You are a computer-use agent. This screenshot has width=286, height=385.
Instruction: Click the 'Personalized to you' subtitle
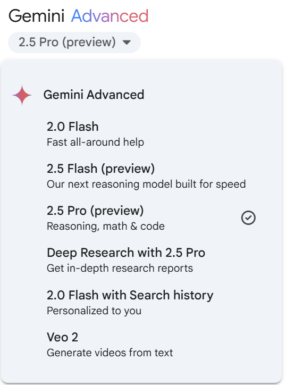pos(94,311)
